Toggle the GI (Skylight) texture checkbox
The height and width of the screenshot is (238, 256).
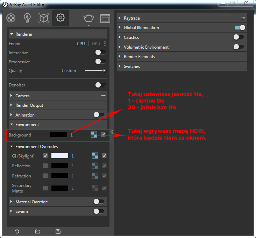click(x=104, y=155)
